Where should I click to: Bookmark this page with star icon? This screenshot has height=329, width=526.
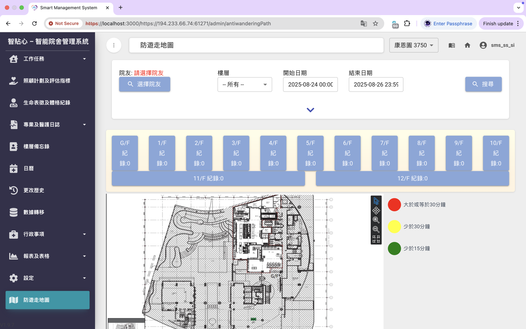click(376, 23)
